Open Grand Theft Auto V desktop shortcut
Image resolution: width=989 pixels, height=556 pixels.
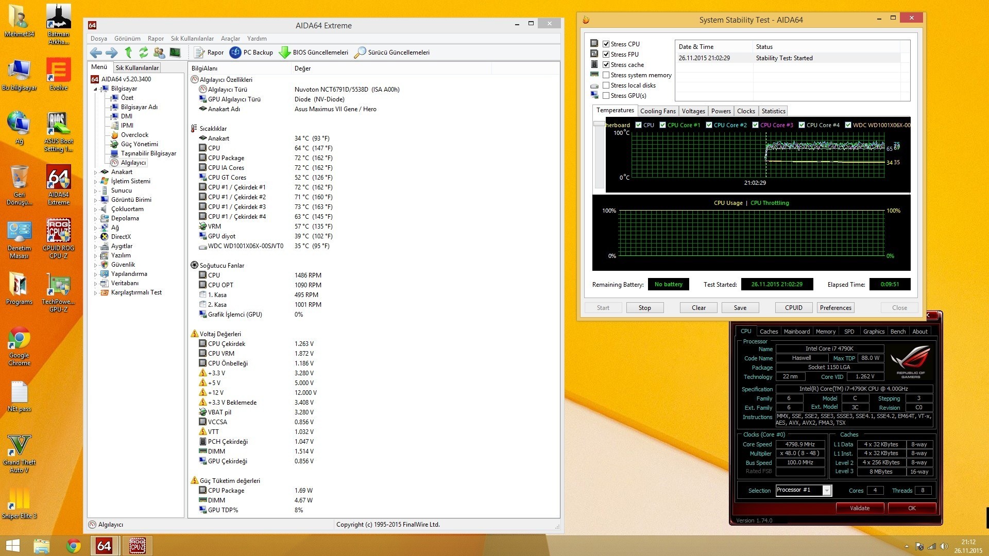click(20, 453)
